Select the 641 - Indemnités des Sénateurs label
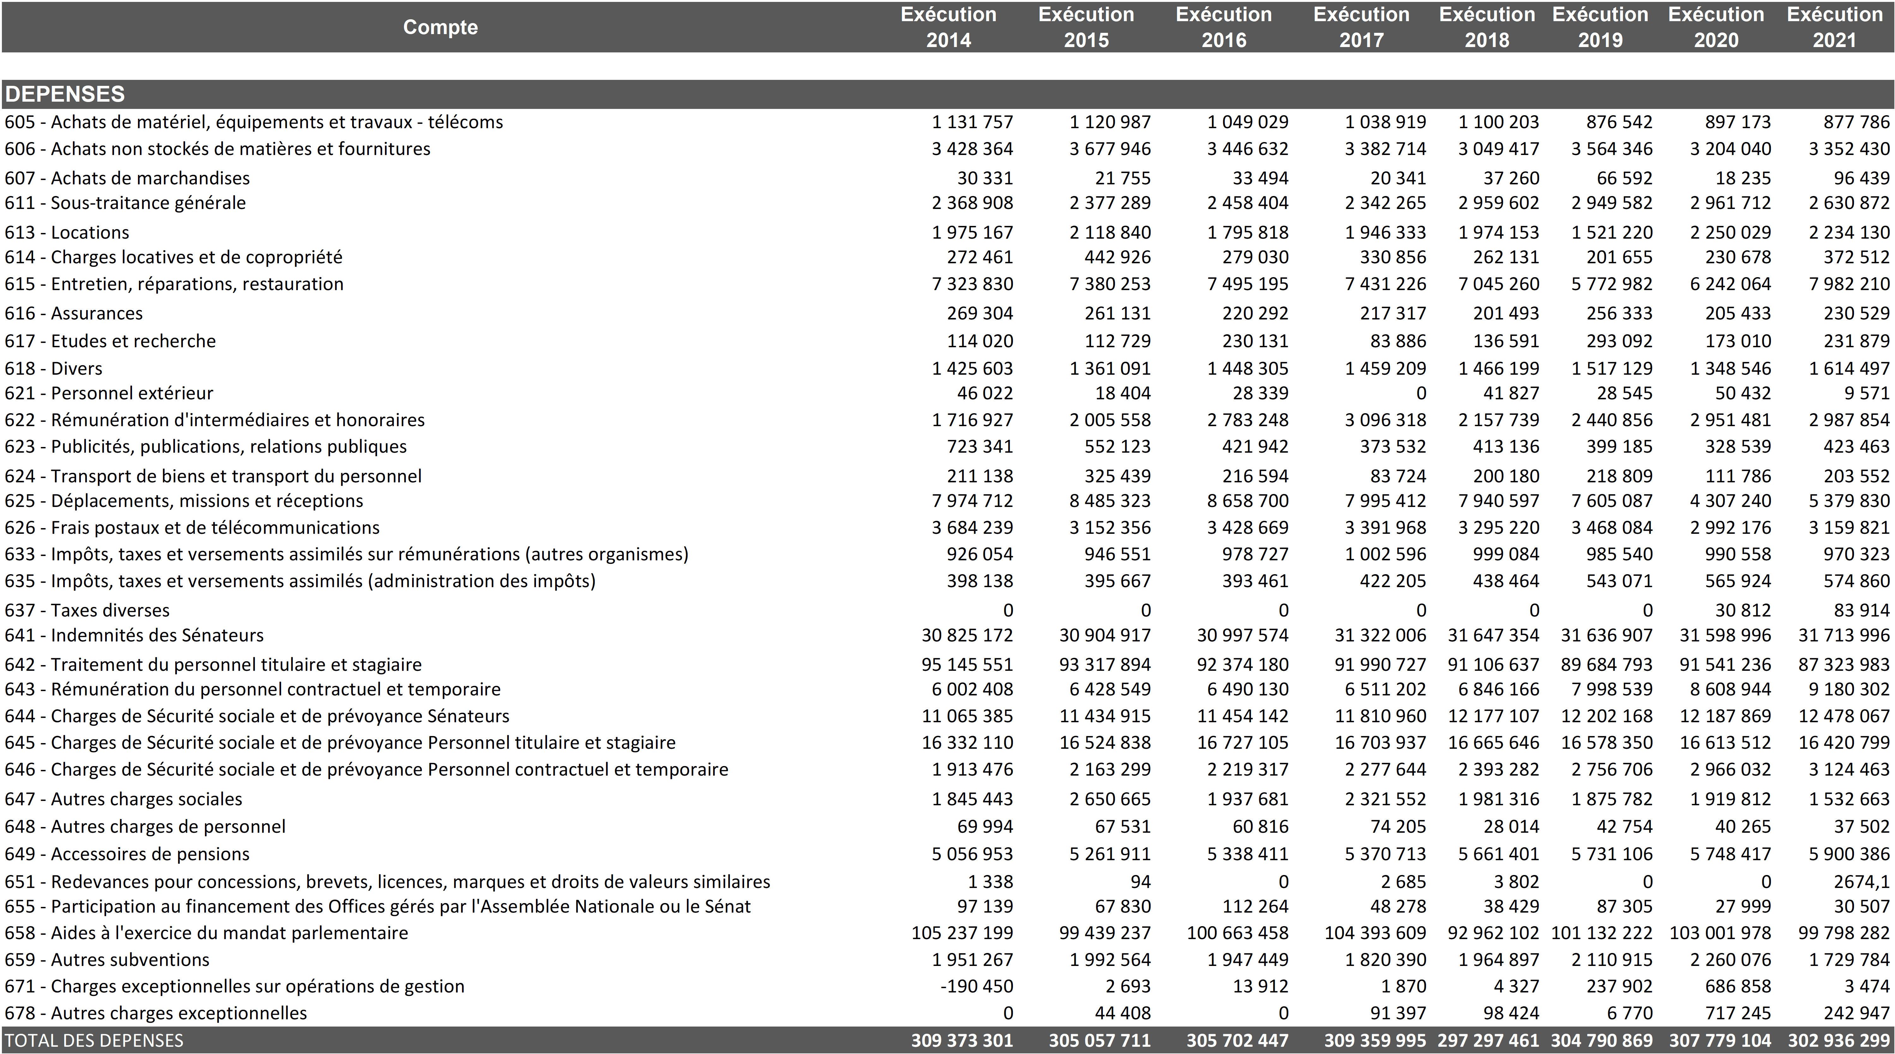This screenshot has width=1895, height=1054. click(x=134, y=636)
